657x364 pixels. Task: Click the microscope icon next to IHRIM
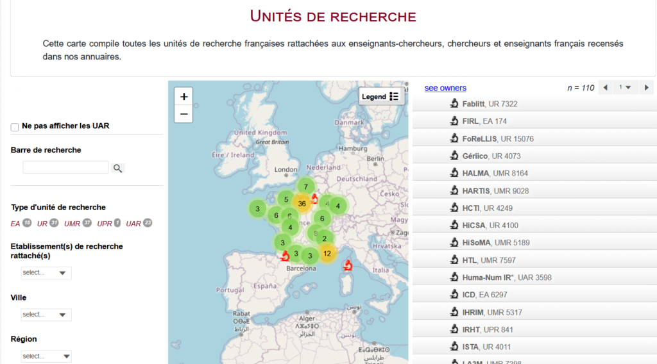click(x=454, y=311)
